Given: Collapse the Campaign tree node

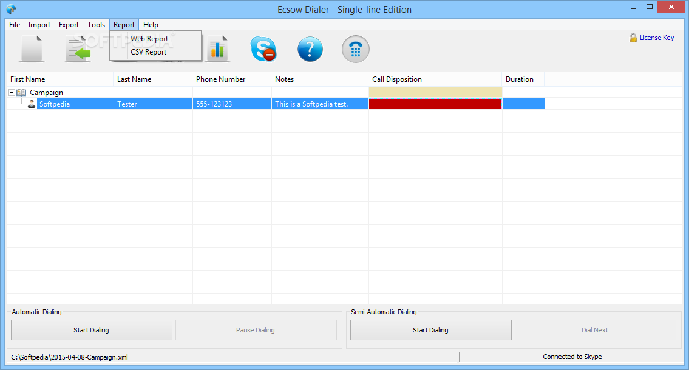Looking at the screenshot, I should point(12,93).
